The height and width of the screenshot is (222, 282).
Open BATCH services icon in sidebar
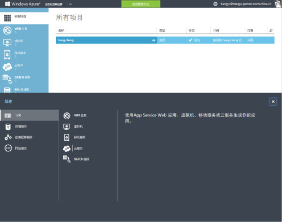tap(7, 79)
